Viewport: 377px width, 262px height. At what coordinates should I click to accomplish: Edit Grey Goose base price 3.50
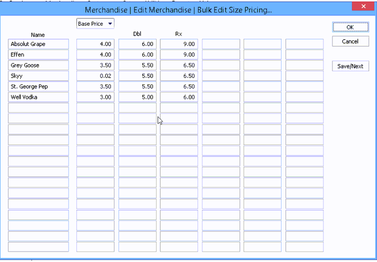coord(95,65)
